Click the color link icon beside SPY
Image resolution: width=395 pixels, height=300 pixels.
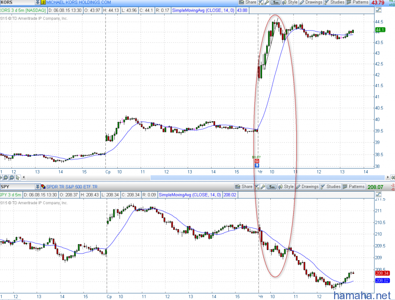(x=43, y=187)
